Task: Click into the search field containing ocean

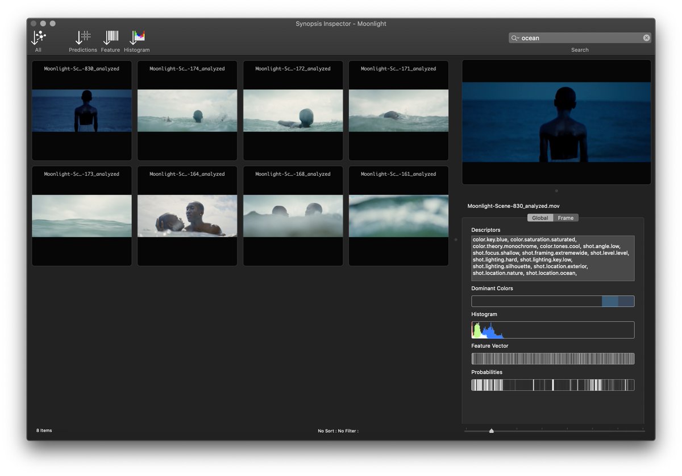Action: click(580, 38)
